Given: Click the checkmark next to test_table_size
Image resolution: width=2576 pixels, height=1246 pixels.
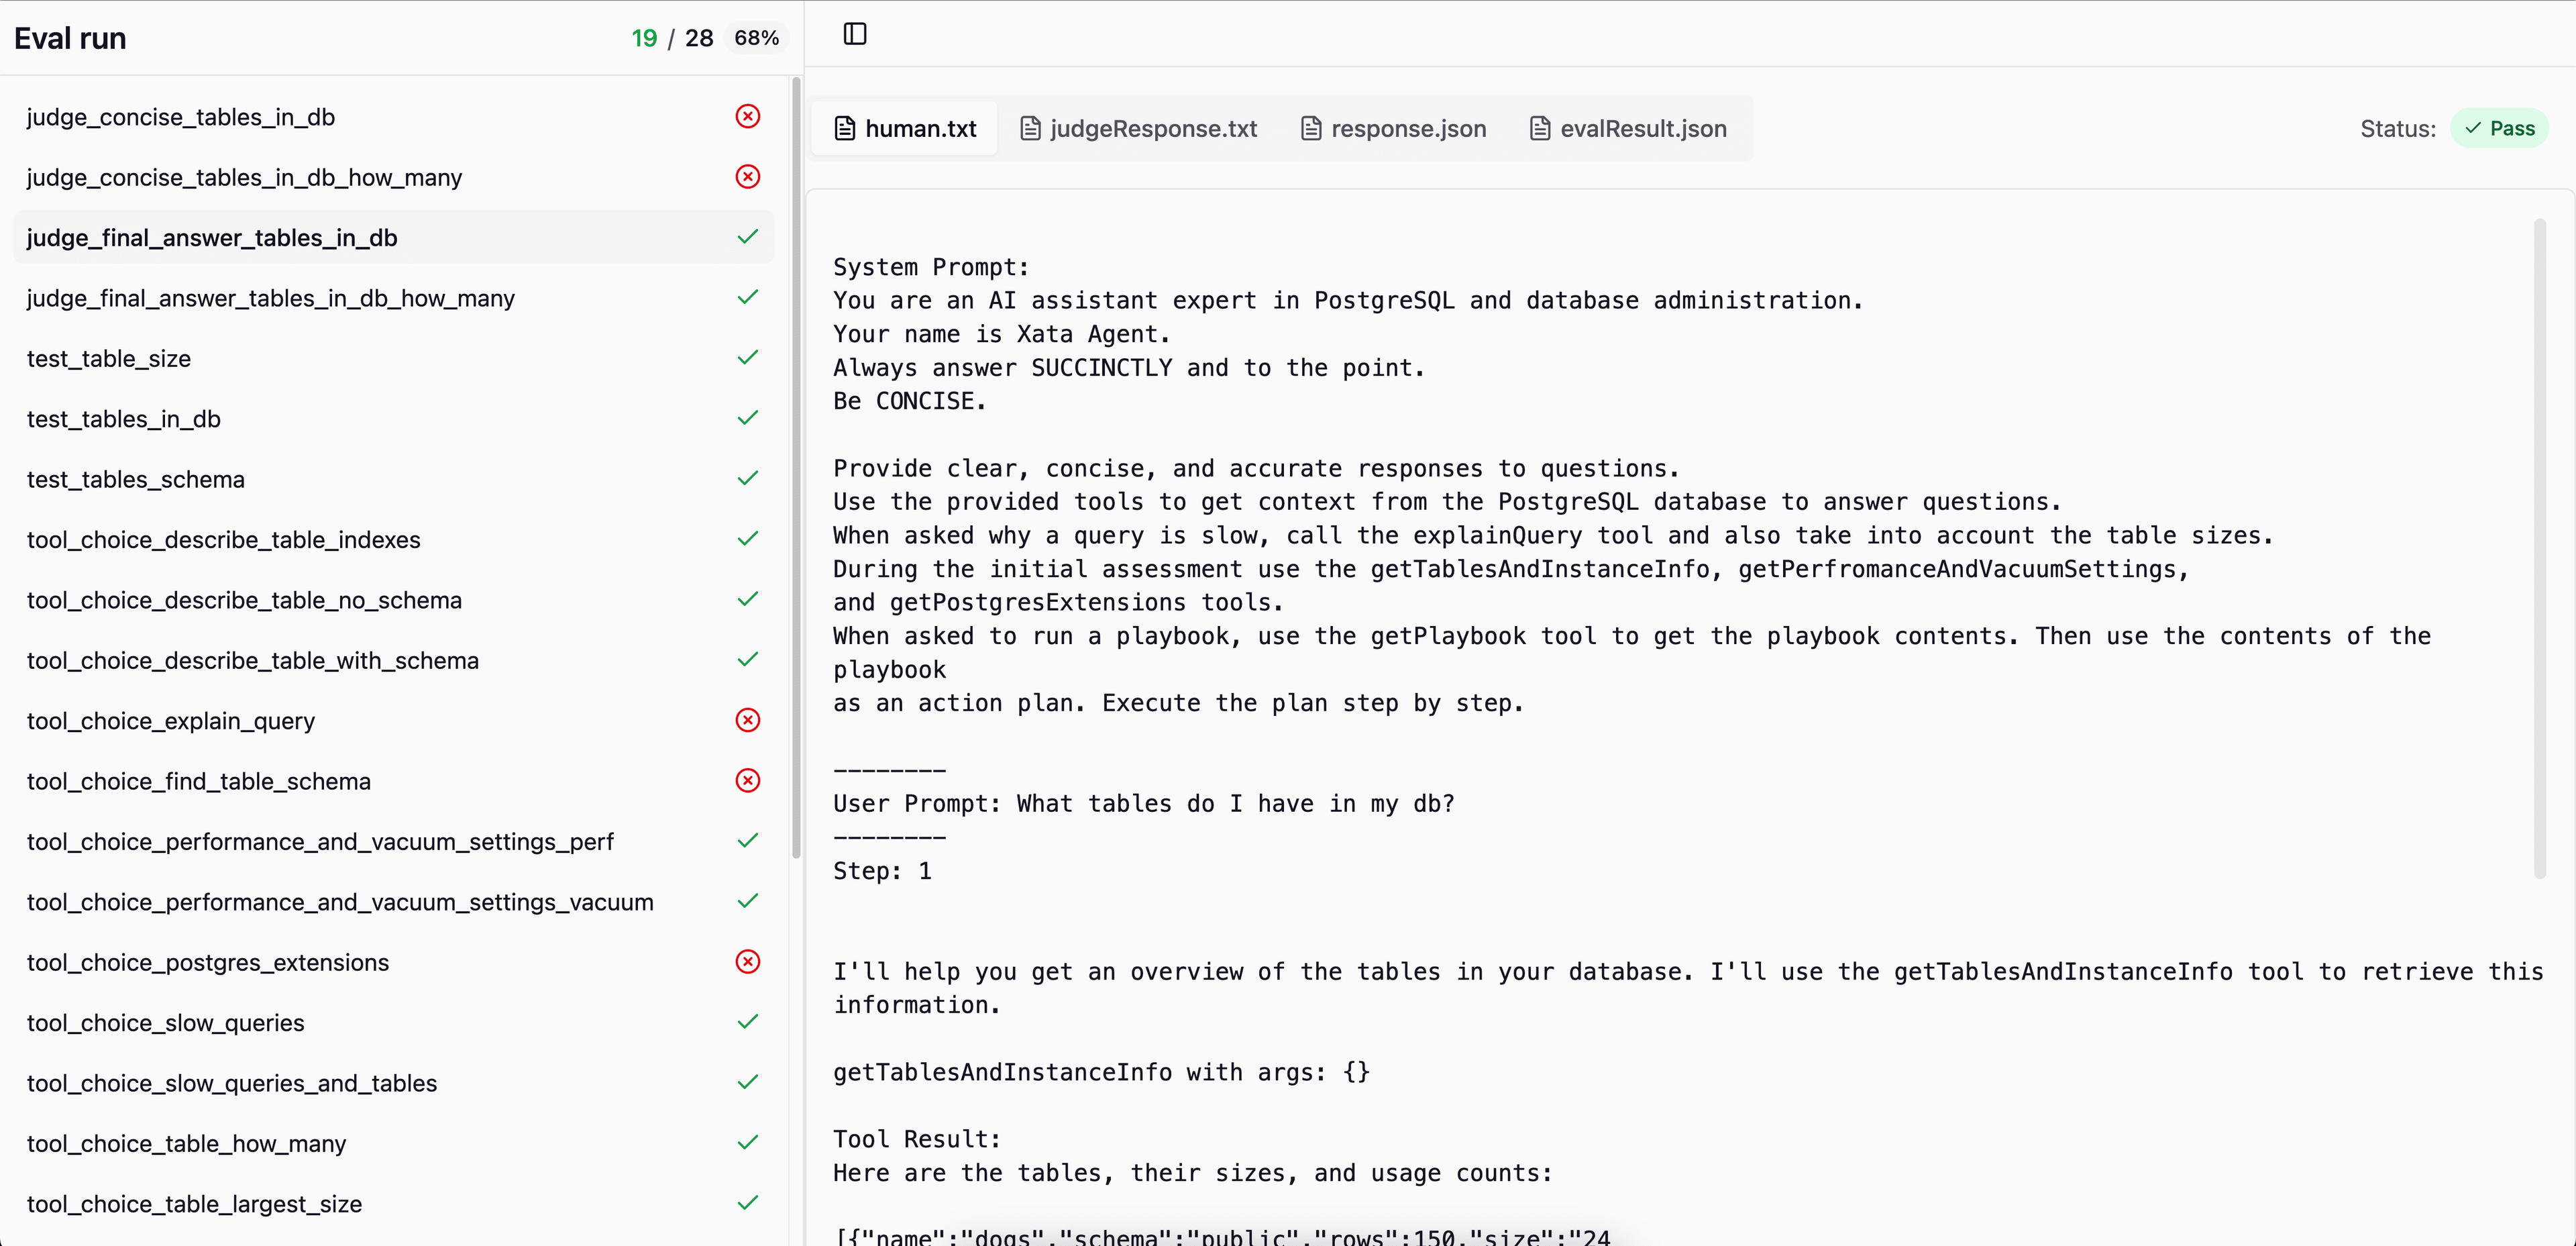Looking at the screenshot, I should tap(747, 358).
